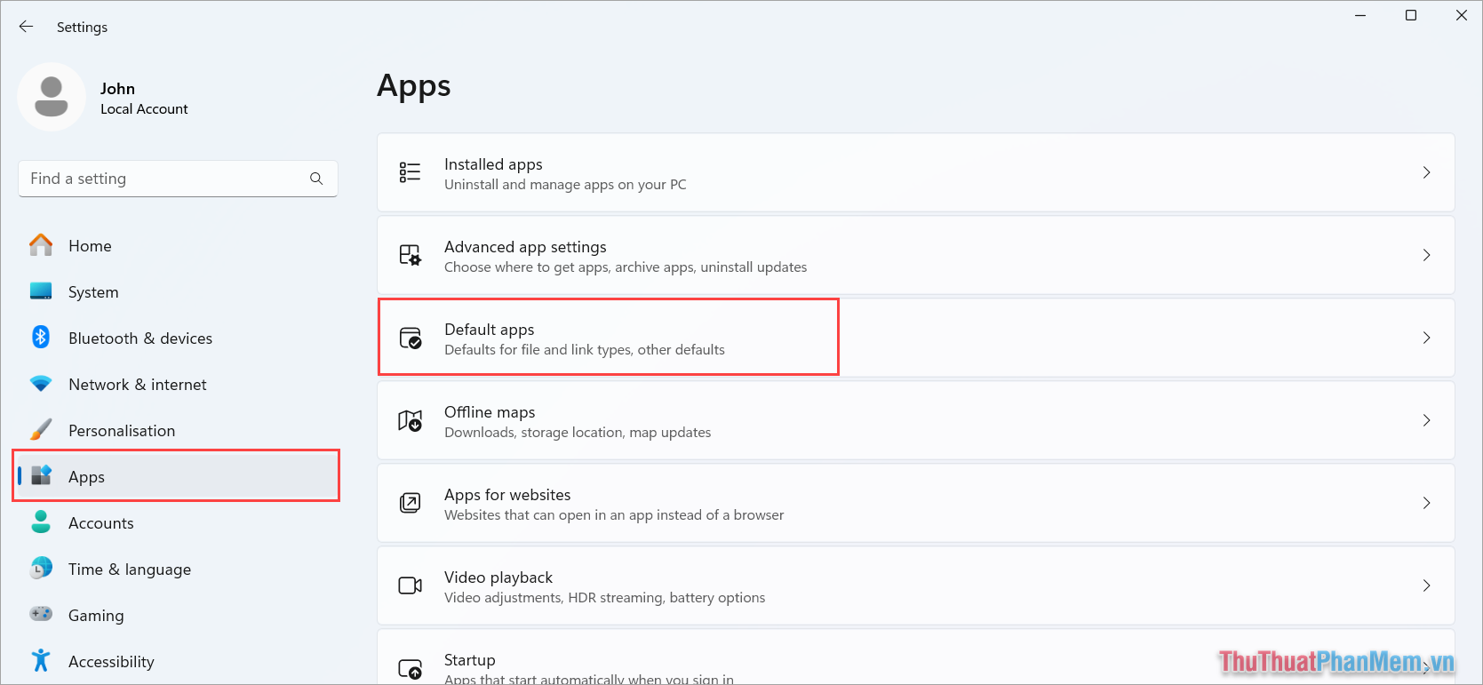Open Default apps settings
Screen dimensions: 1483x685
tap(609, 338)
